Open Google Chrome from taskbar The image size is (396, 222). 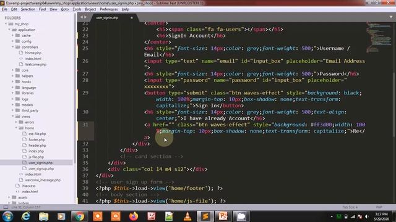(x=80, y=216)
